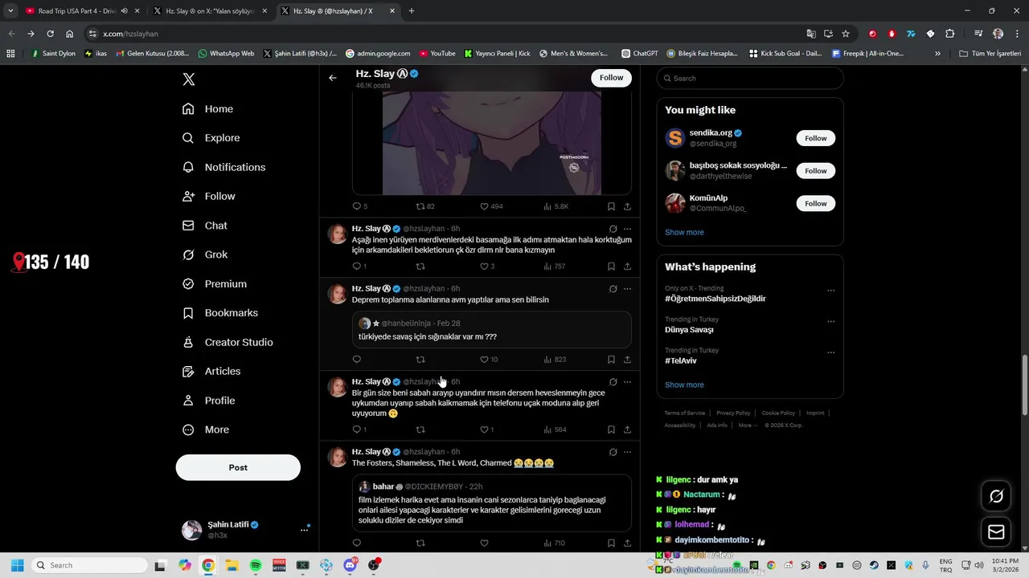Open more options on Deprem post
The height and width of the screenshot is (578, 1029).
click(x=627, y=289)
